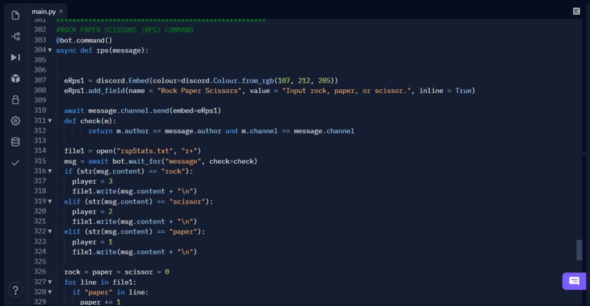The height and width of the screenshot is (306, 590).
Task: Open the Secrets padlock icon
Action: pos(15,100)
